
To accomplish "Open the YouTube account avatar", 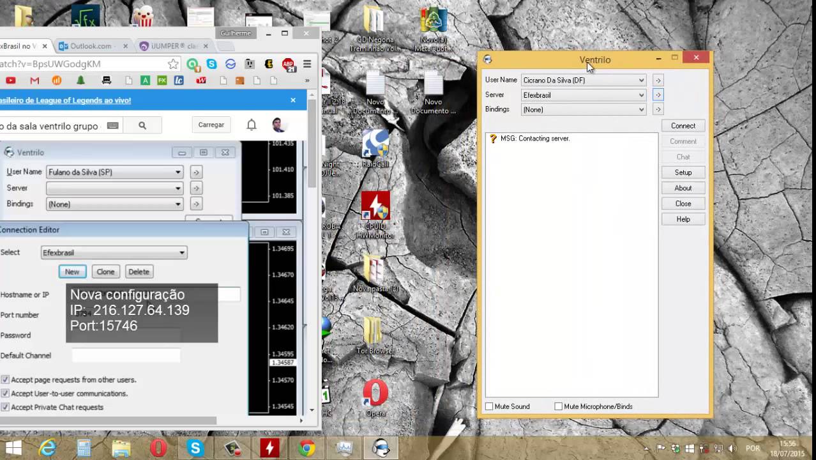I will [x=278, y=125].
